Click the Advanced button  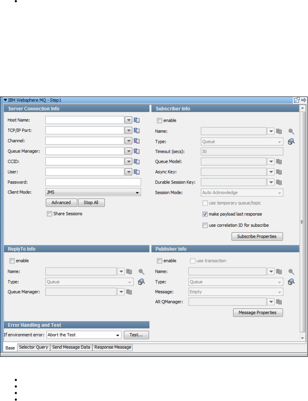61,203
